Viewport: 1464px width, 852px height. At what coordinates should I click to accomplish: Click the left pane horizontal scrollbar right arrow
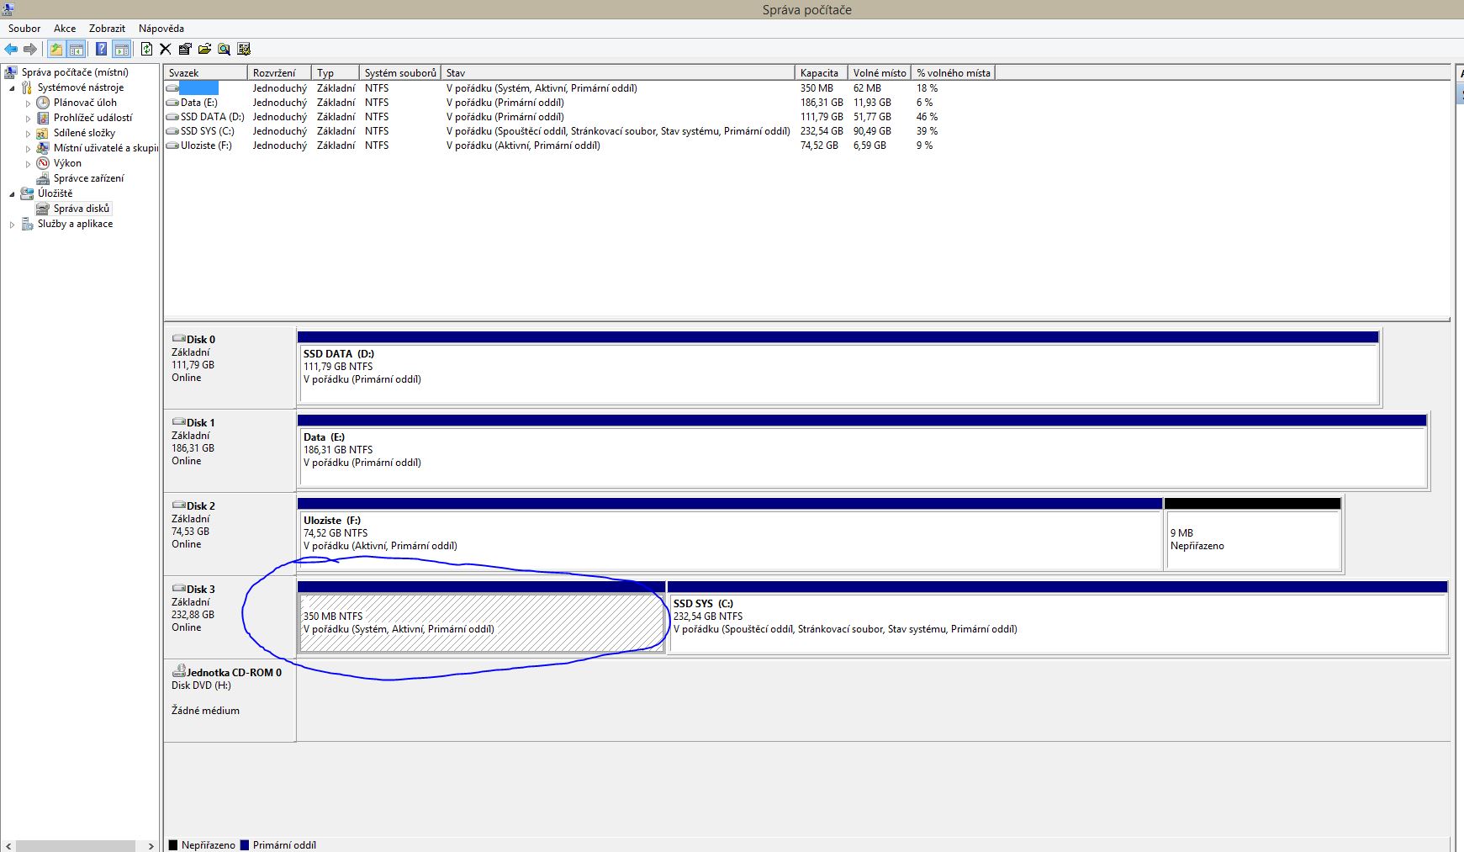tap(151, 846)
